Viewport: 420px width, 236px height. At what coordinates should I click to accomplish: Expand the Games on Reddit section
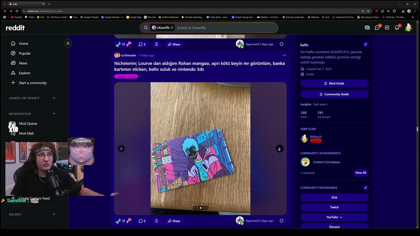pos(54,98)
